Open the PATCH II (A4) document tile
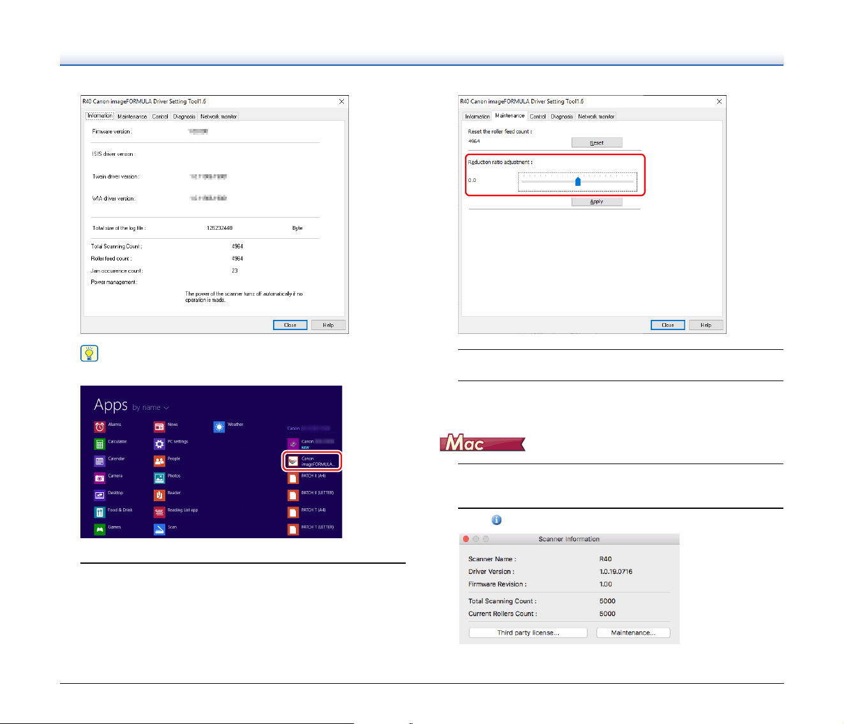 click(293, 478)
